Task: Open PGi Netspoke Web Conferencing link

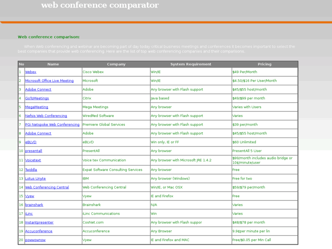Action: pos(53,125)
